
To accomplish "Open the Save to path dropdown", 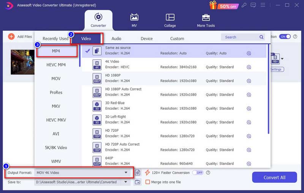I will tap(126, 182).
